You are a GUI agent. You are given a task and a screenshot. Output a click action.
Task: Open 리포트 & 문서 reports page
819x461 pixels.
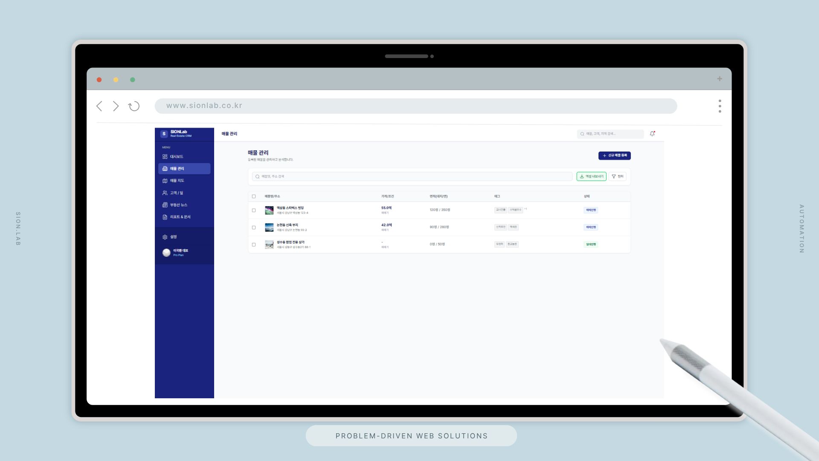pos(180,217)
